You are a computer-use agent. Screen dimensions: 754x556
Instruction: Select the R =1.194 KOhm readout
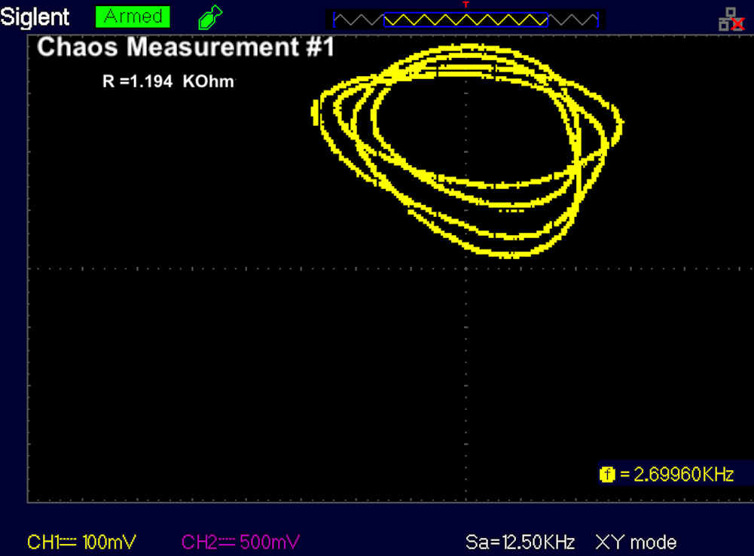(167, 81)
